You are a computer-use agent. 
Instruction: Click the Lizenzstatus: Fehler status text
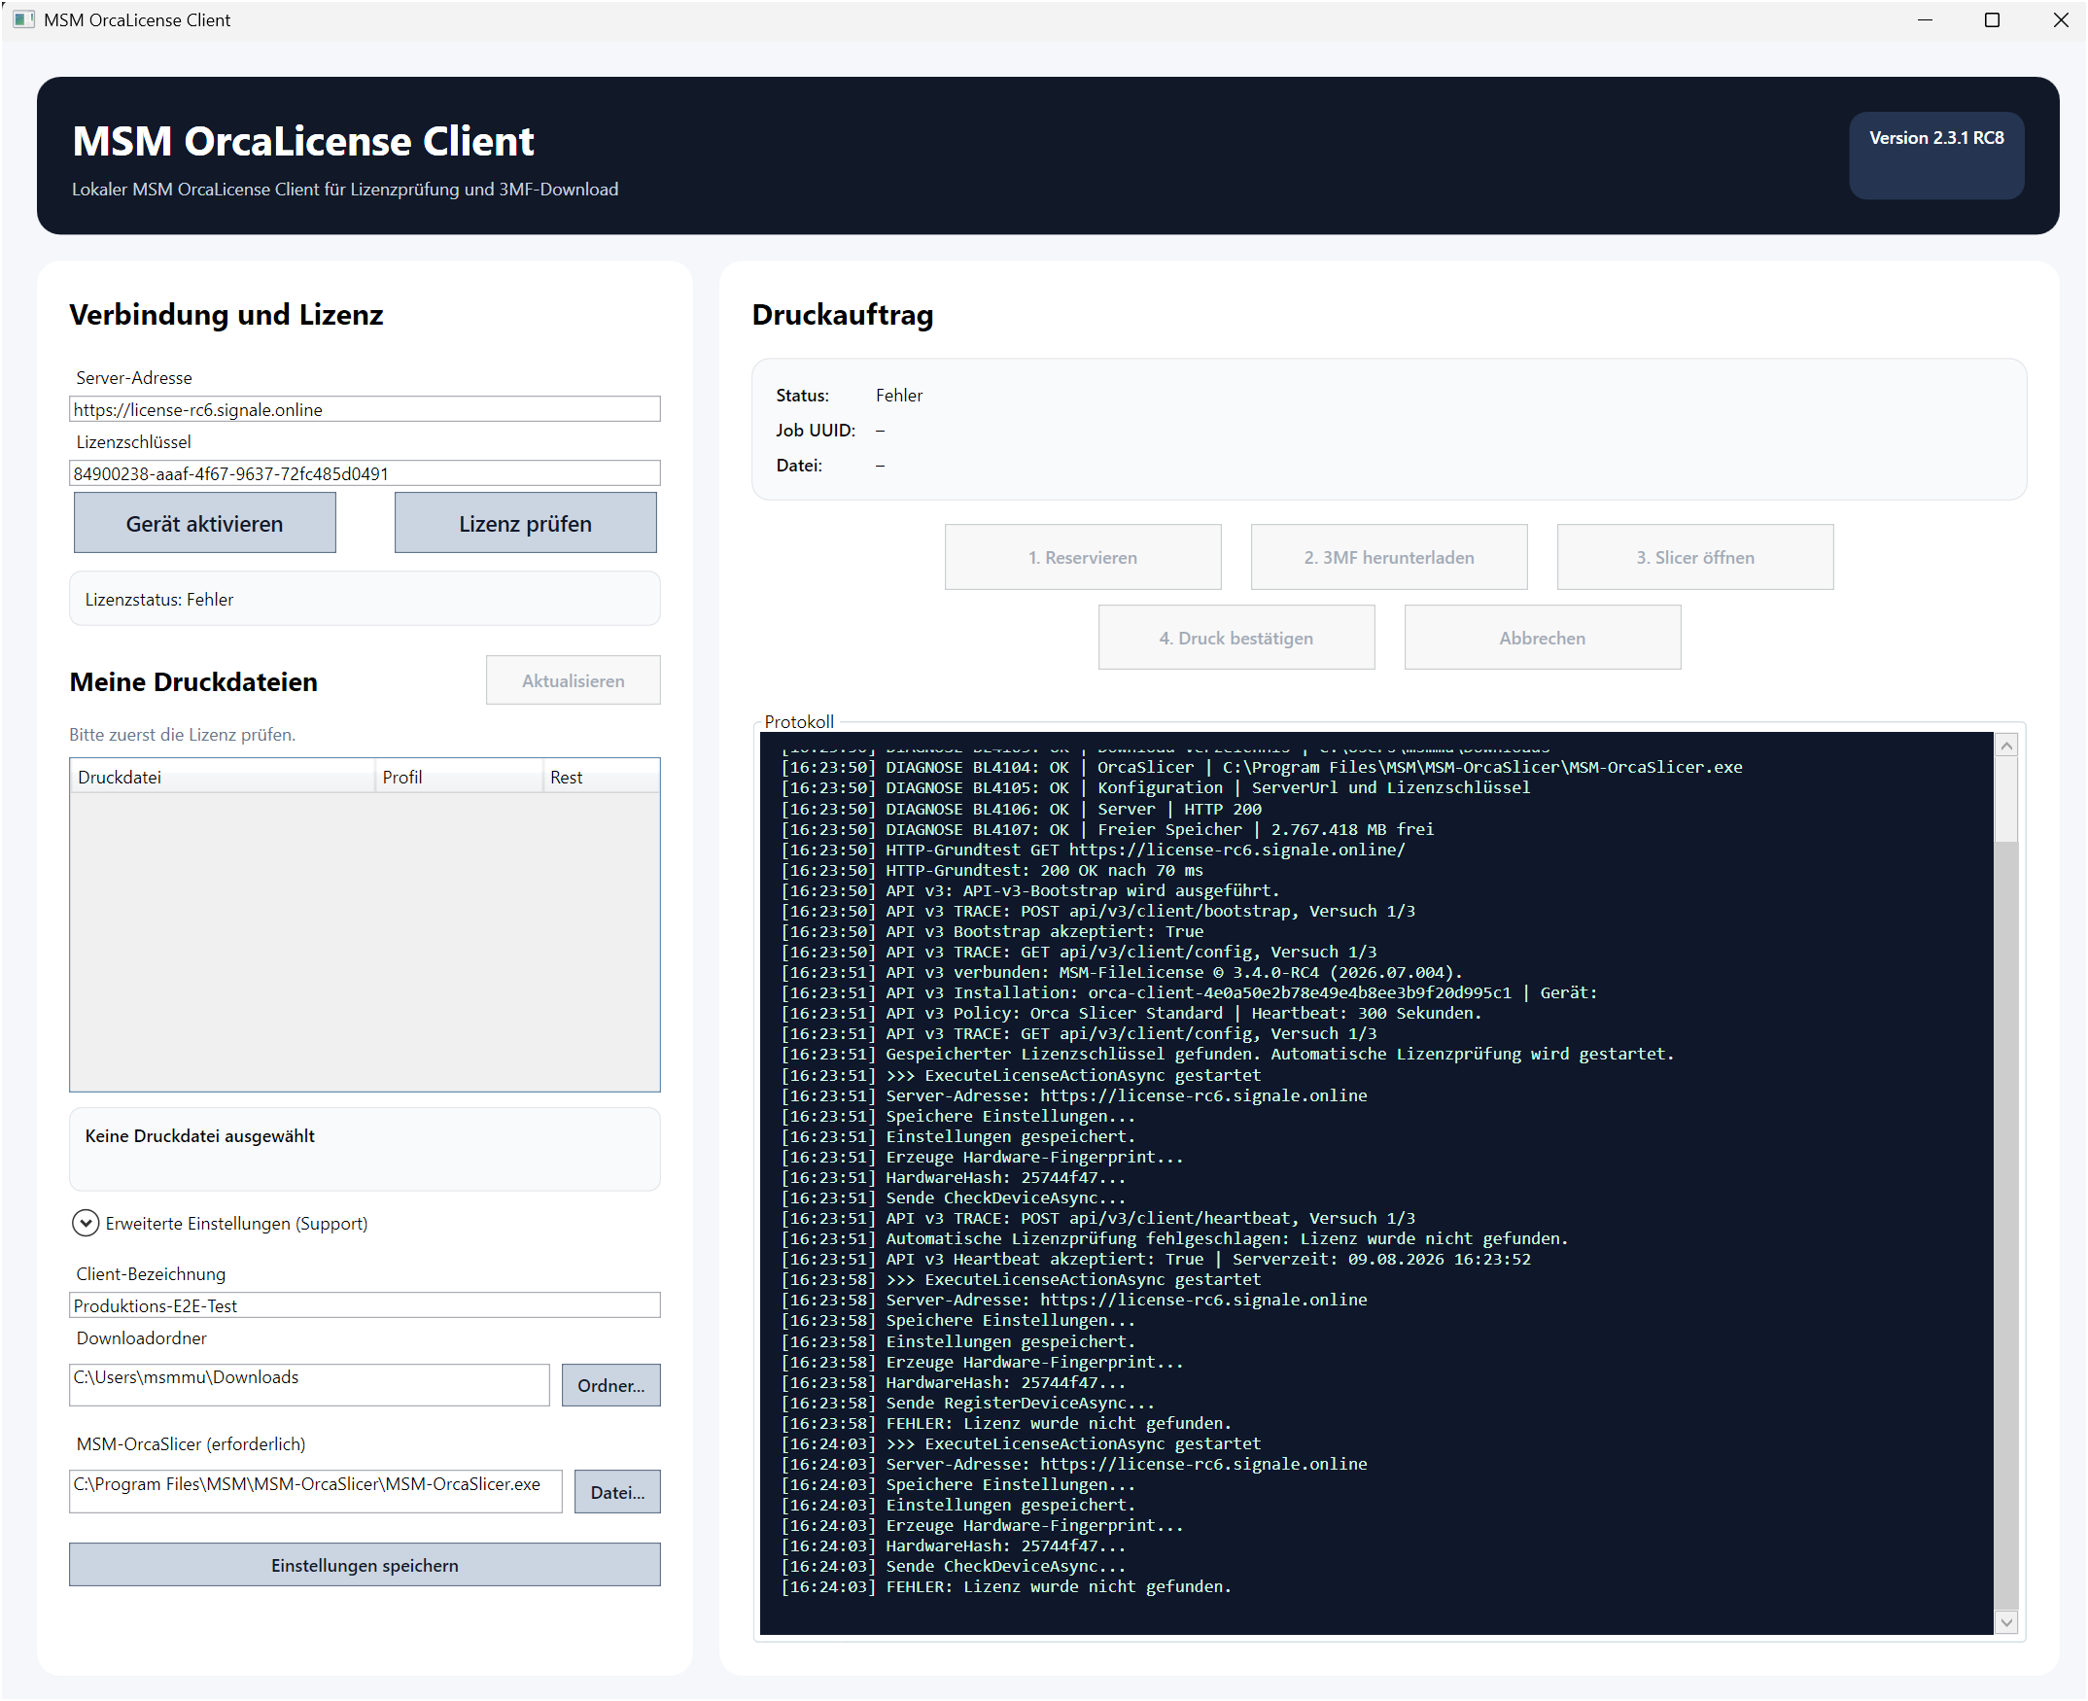pyautogui.click(x=159, y=600)
